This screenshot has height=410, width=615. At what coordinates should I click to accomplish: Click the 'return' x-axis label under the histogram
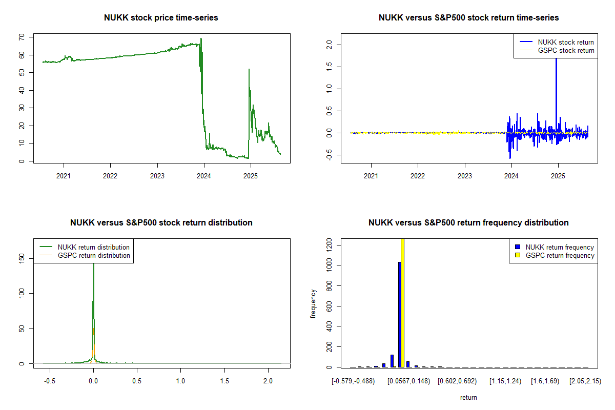[x=468, y=397]
